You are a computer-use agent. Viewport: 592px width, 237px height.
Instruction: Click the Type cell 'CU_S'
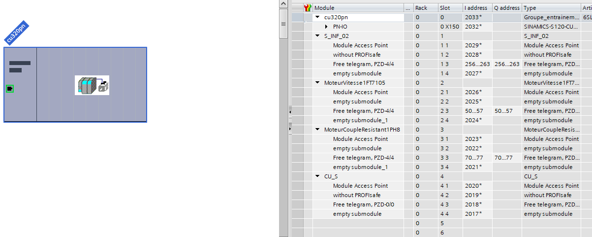(551, 176)
